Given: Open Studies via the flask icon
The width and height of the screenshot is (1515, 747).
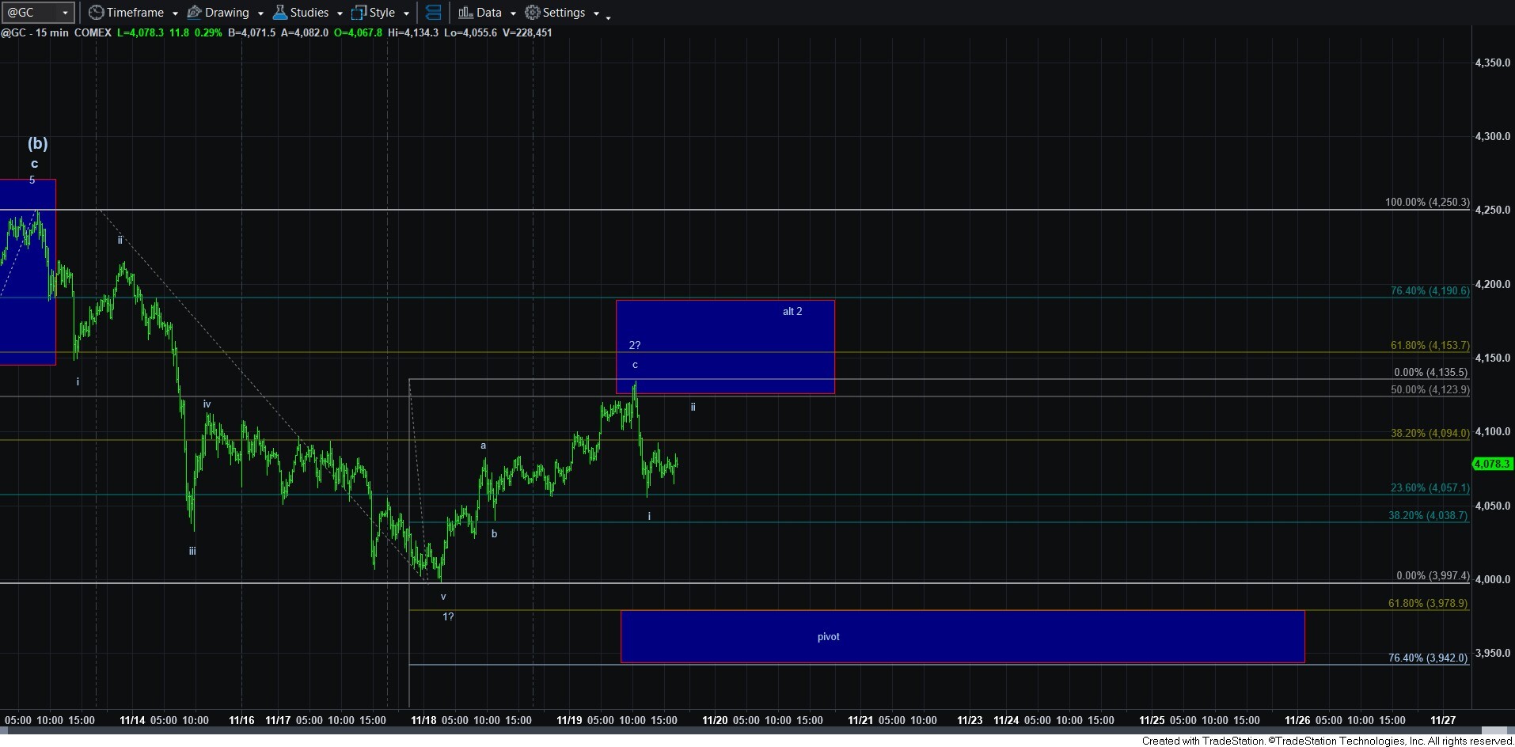Looking at the screenshot, I should point(280,13).
